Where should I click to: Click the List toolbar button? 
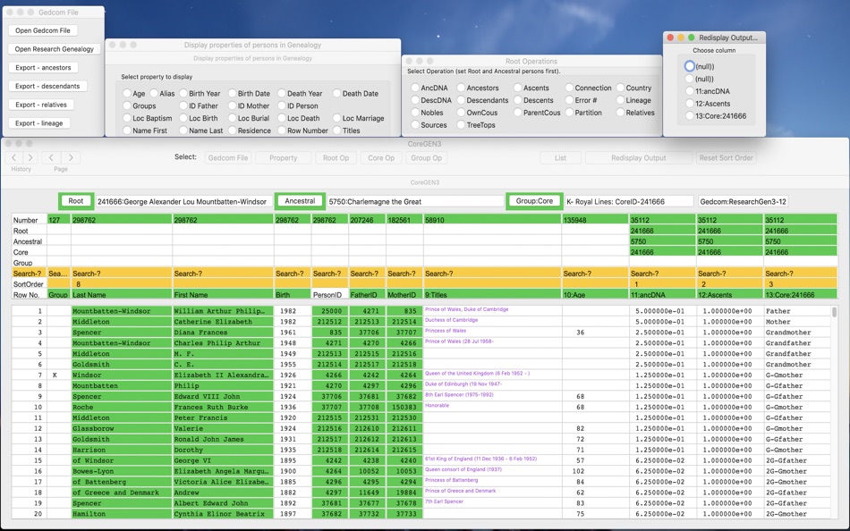point(560,157)
